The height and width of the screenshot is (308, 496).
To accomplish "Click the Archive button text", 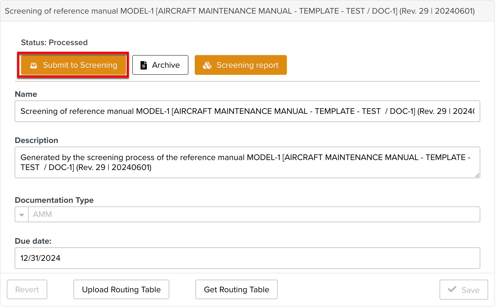I will click(x=166, y=65).
